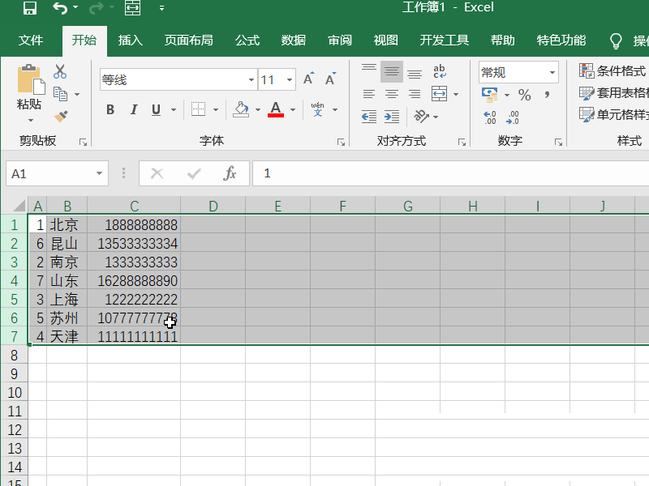Open the Name Box dropdown arrow
Screen dimensions: 649x486
coord(99,173)
